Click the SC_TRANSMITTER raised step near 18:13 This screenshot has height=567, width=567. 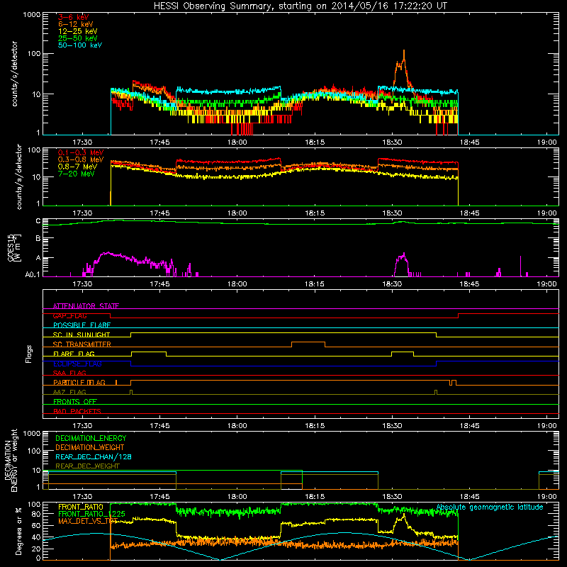(x=308, y=344)
